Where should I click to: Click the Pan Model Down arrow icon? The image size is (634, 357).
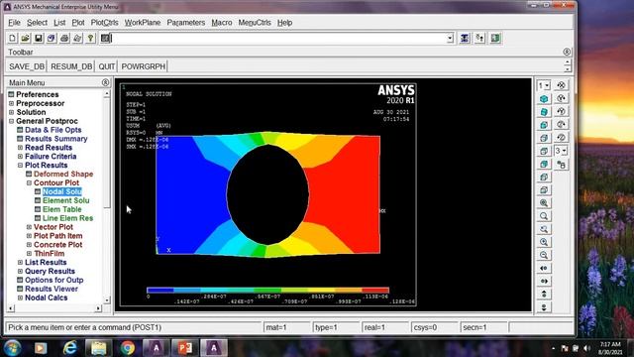[544, 306]
